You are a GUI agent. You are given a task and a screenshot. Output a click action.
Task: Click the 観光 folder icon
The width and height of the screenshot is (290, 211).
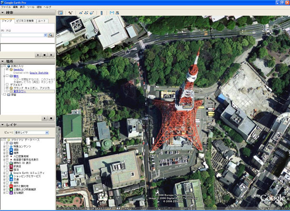[x=11, y=76]
